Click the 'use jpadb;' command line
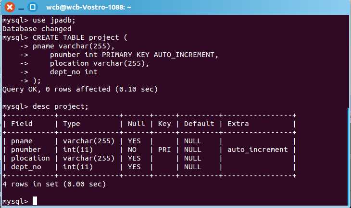This screenshot has height=208, width=351. tap(54, 20)
